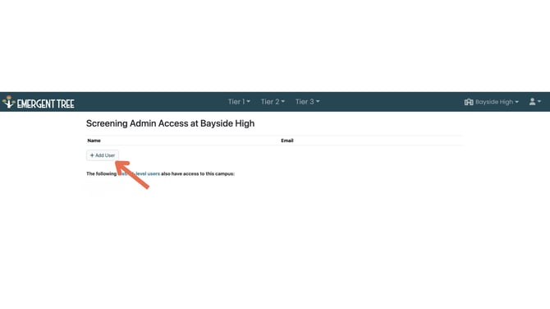Expand the Tier 3 dropdown menu

(307, 102)
